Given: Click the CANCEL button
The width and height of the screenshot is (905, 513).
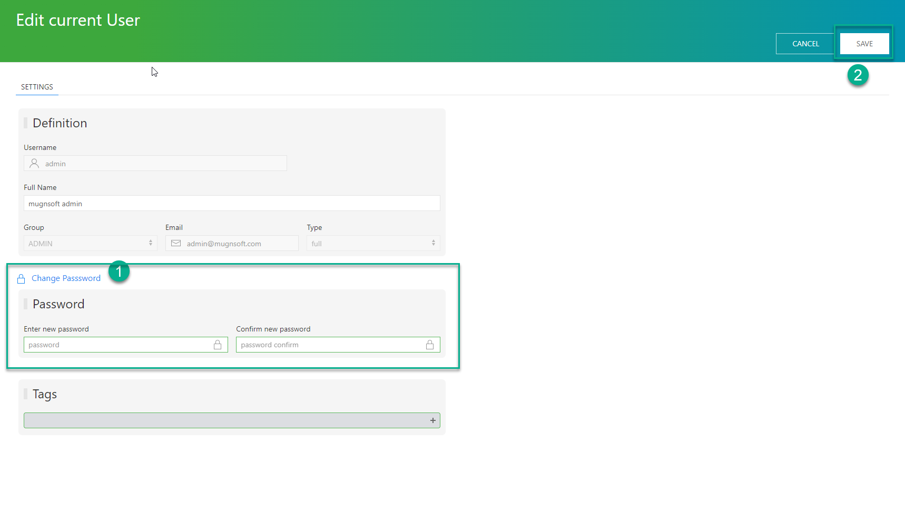Looking at the screenshot, I should click(x=805, y=44).
